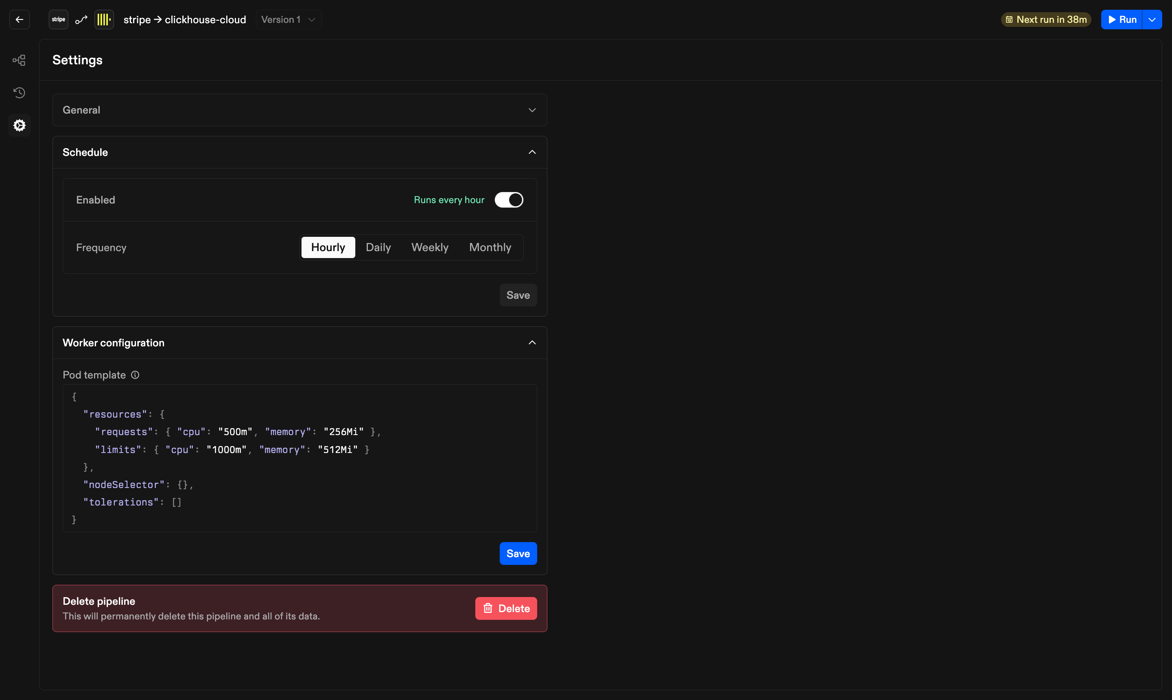Select Weekly frequency
This screenshot has width=1172, height=700.
click(430, 247)
